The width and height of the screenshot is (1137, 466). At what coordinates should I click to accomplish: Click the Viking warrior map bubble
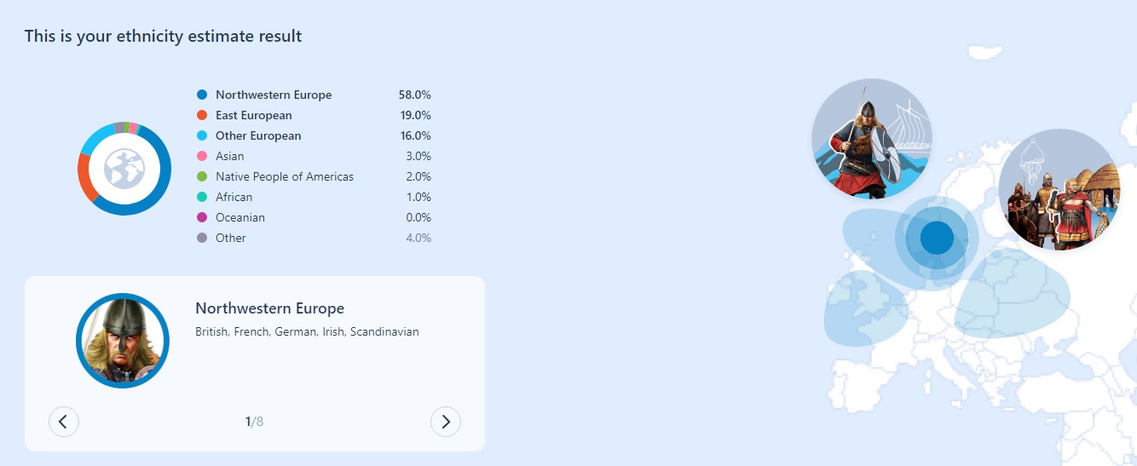(871, 139)
